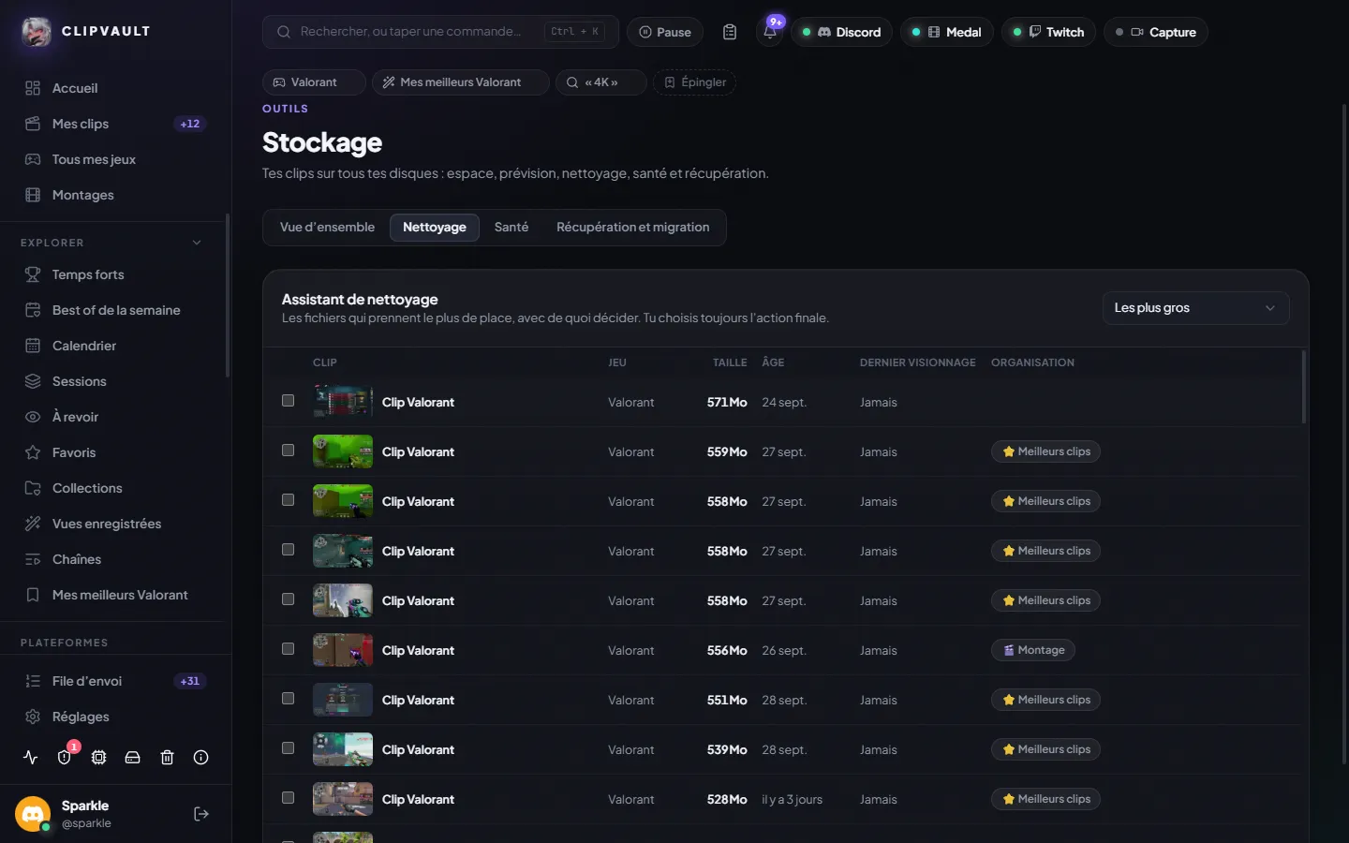The image size is (1349, 843).
Task: Check the 559 Mo clip row checkbox
Action: 289,451
